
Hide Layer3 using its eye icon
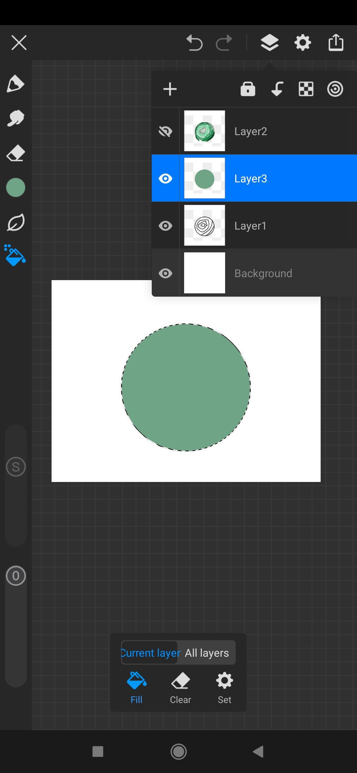pos(165,179)
